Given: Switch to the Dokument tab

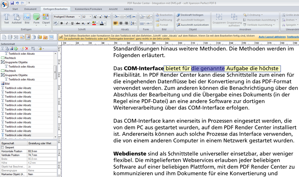Looking at the screenshot, I should coord(30,9).
